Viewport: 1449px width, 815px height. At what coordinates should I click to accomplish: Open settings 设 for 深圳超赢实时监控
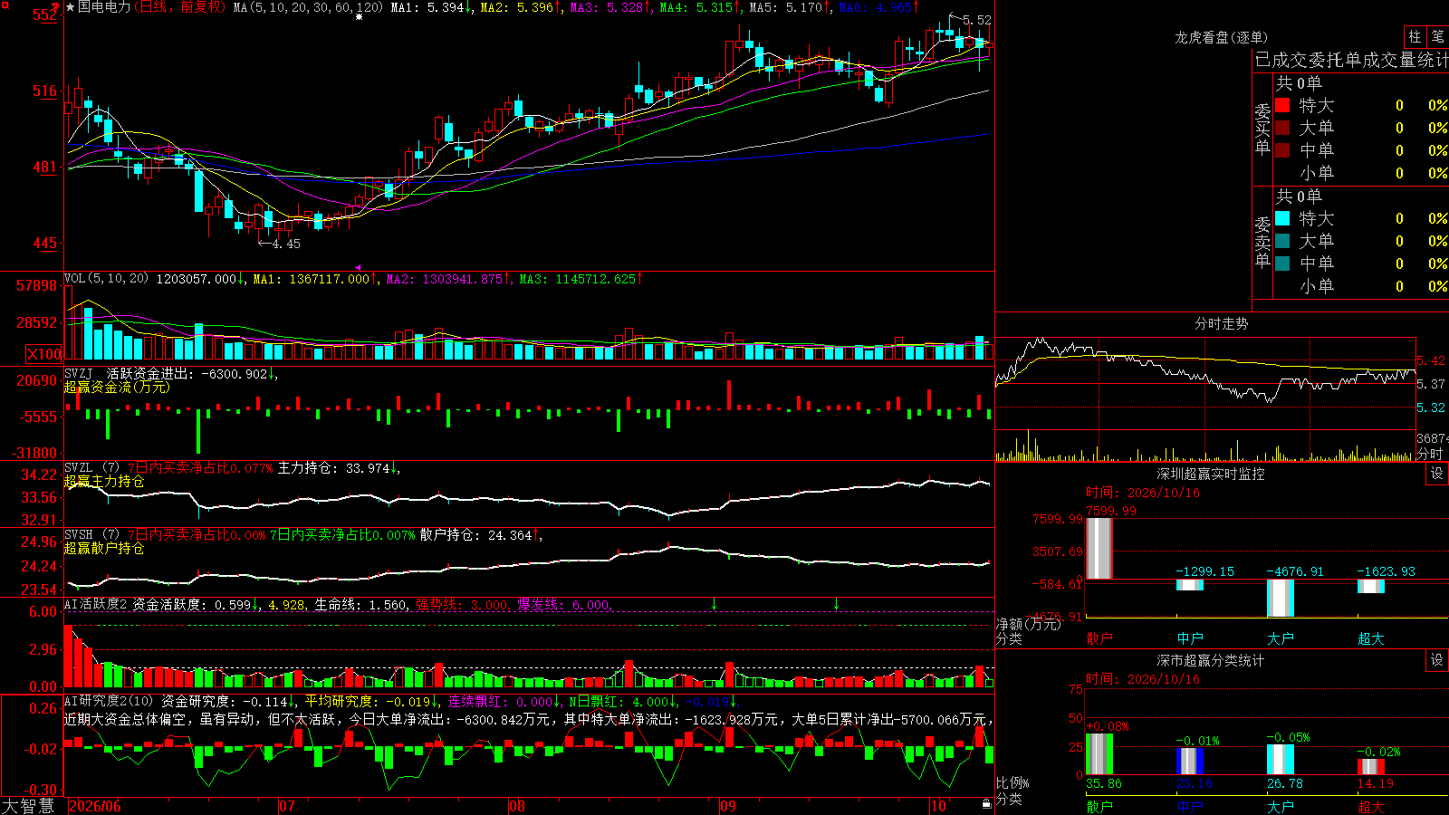[x=1437, y=474]
